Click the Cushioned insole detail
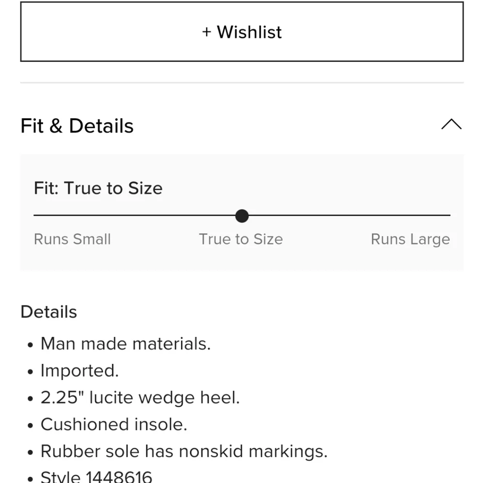The width and height of the screenshot is (484, 483). [114, 424]
